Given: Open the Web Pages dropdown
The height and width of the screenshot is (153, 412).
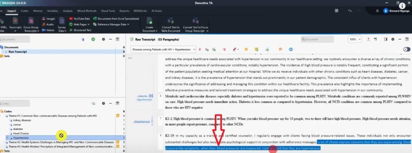Looking at the screenshot, I should (80, 24).
